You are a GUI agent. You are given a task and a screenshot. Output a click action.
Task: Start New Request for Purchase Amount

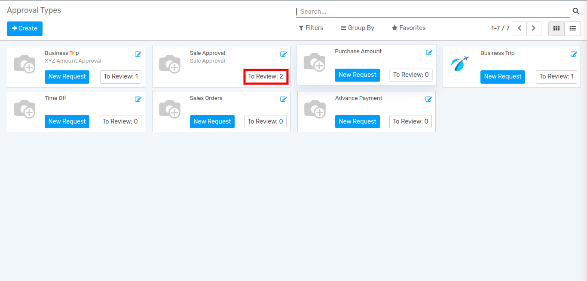pyautogui.click(x=357, y=75)
